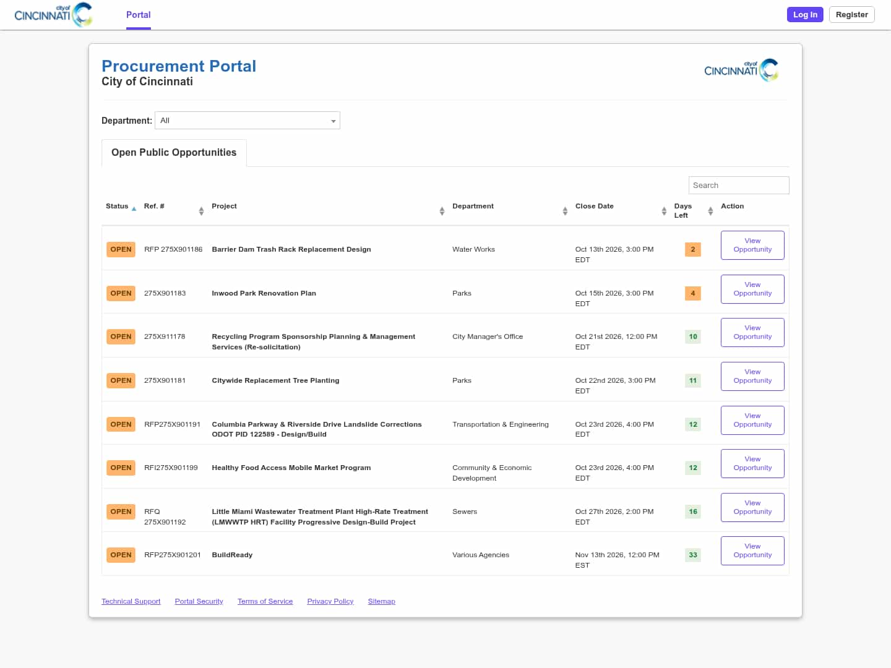Viewport: 891px width, 668px height.
Task: Click the days left badge showing 33
Action: 693,555
